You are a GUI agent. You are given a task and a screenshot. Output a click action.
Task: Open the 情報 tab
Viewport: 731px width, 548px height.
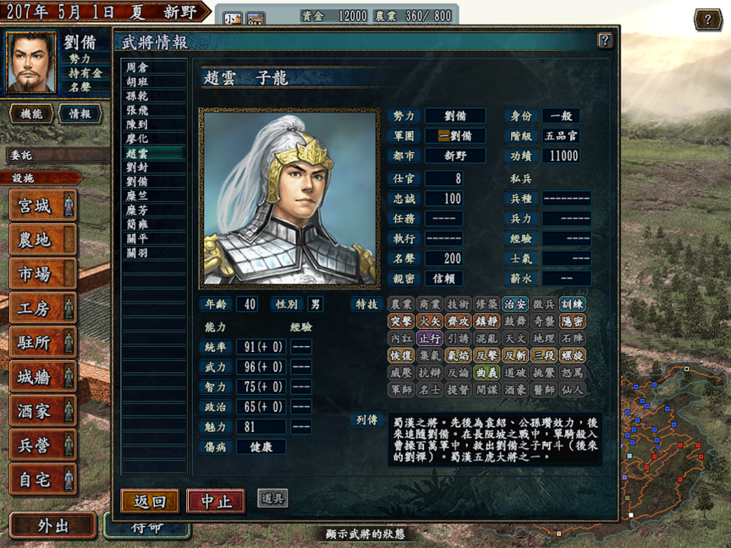coord(80,113)
